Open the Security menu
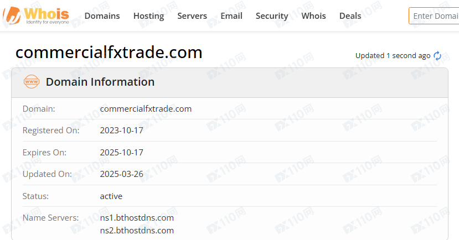459x240 pixels. [272, 16]
